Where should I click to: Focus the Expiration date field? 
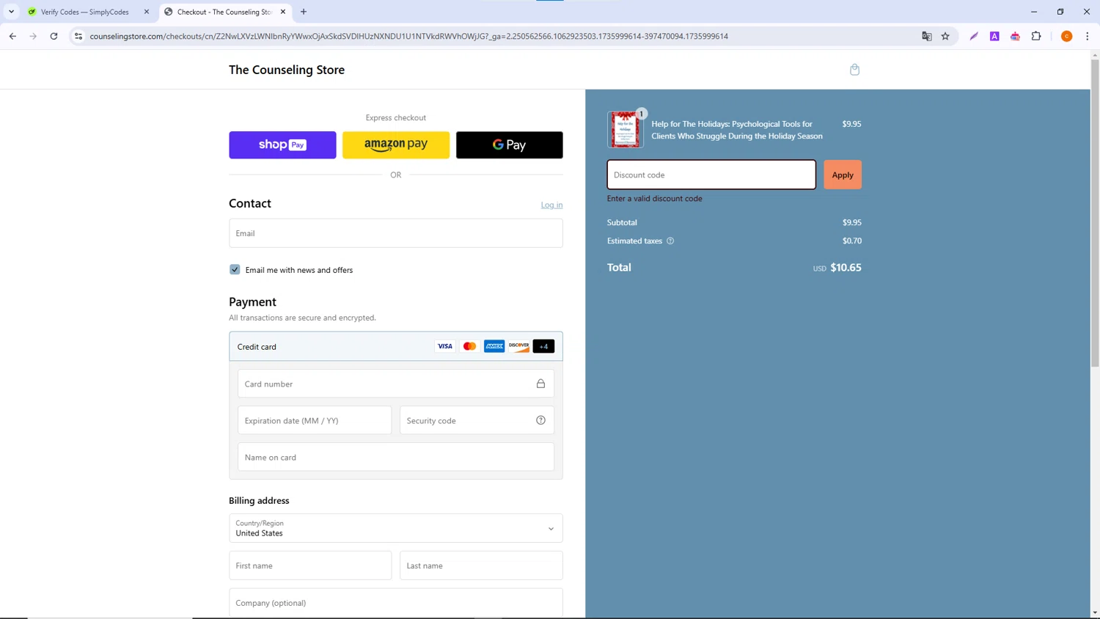click(x=315, y=420)
